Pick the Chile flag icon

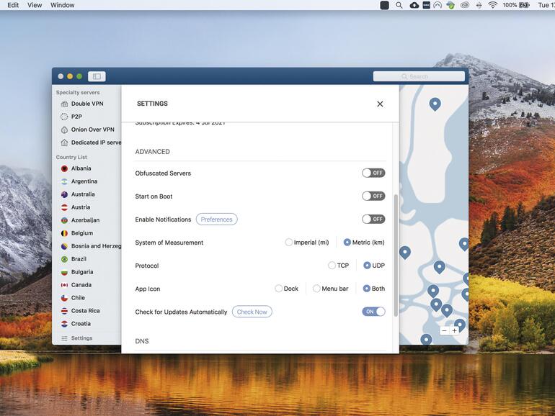pos(64,298)
